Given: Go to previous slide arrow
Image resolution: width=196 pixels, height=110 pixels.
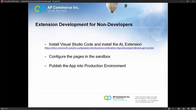Looking at the screenshot, I should pyautogui.click(x=165, y=109).
